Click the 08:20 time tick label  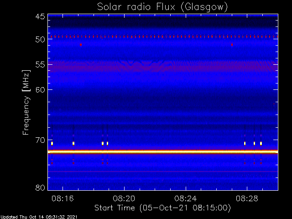pyautogui.click(x=124, y=199)
